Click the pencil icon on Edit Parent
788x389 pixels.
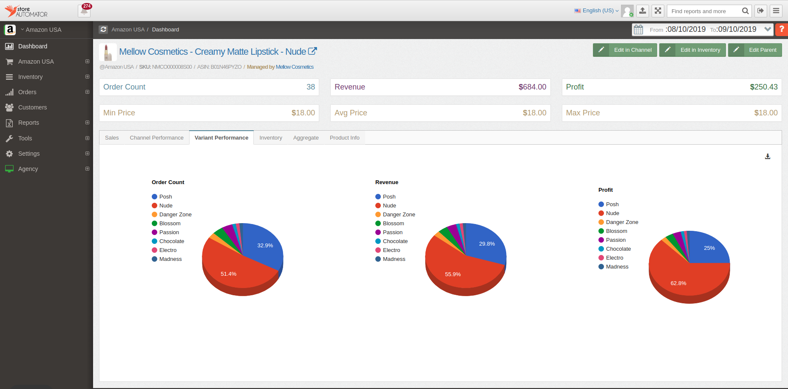tap(736, 50)
